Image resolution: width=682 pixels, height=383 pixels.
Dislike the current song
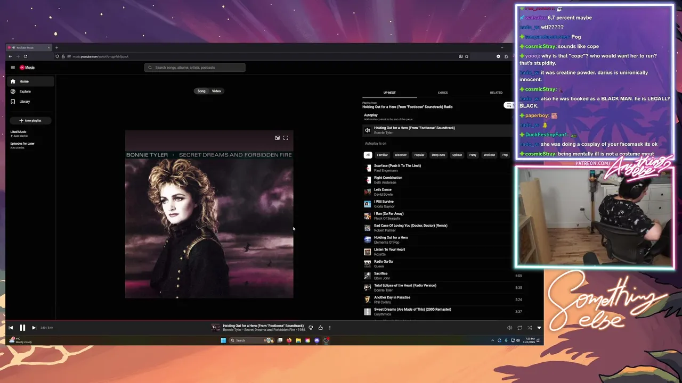tap(311, 328)
